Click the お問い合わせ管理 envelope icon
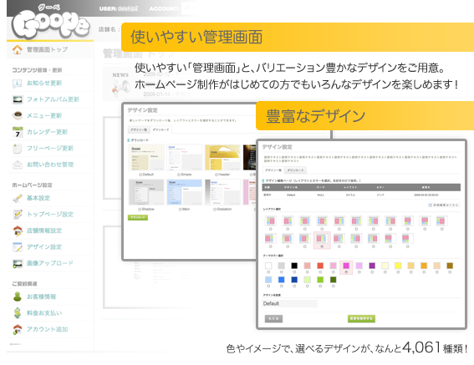 tap(18, 165)
